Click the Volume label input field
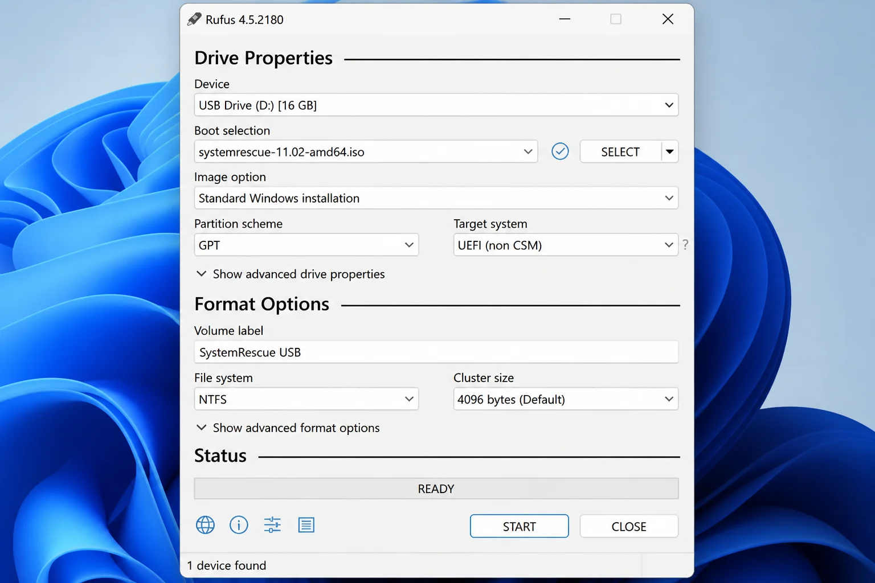 436,352
